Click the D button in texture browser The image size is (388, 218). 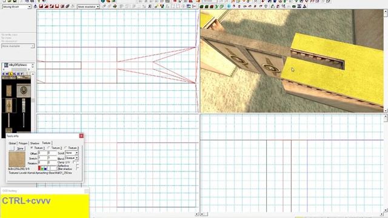coord(18,74)
